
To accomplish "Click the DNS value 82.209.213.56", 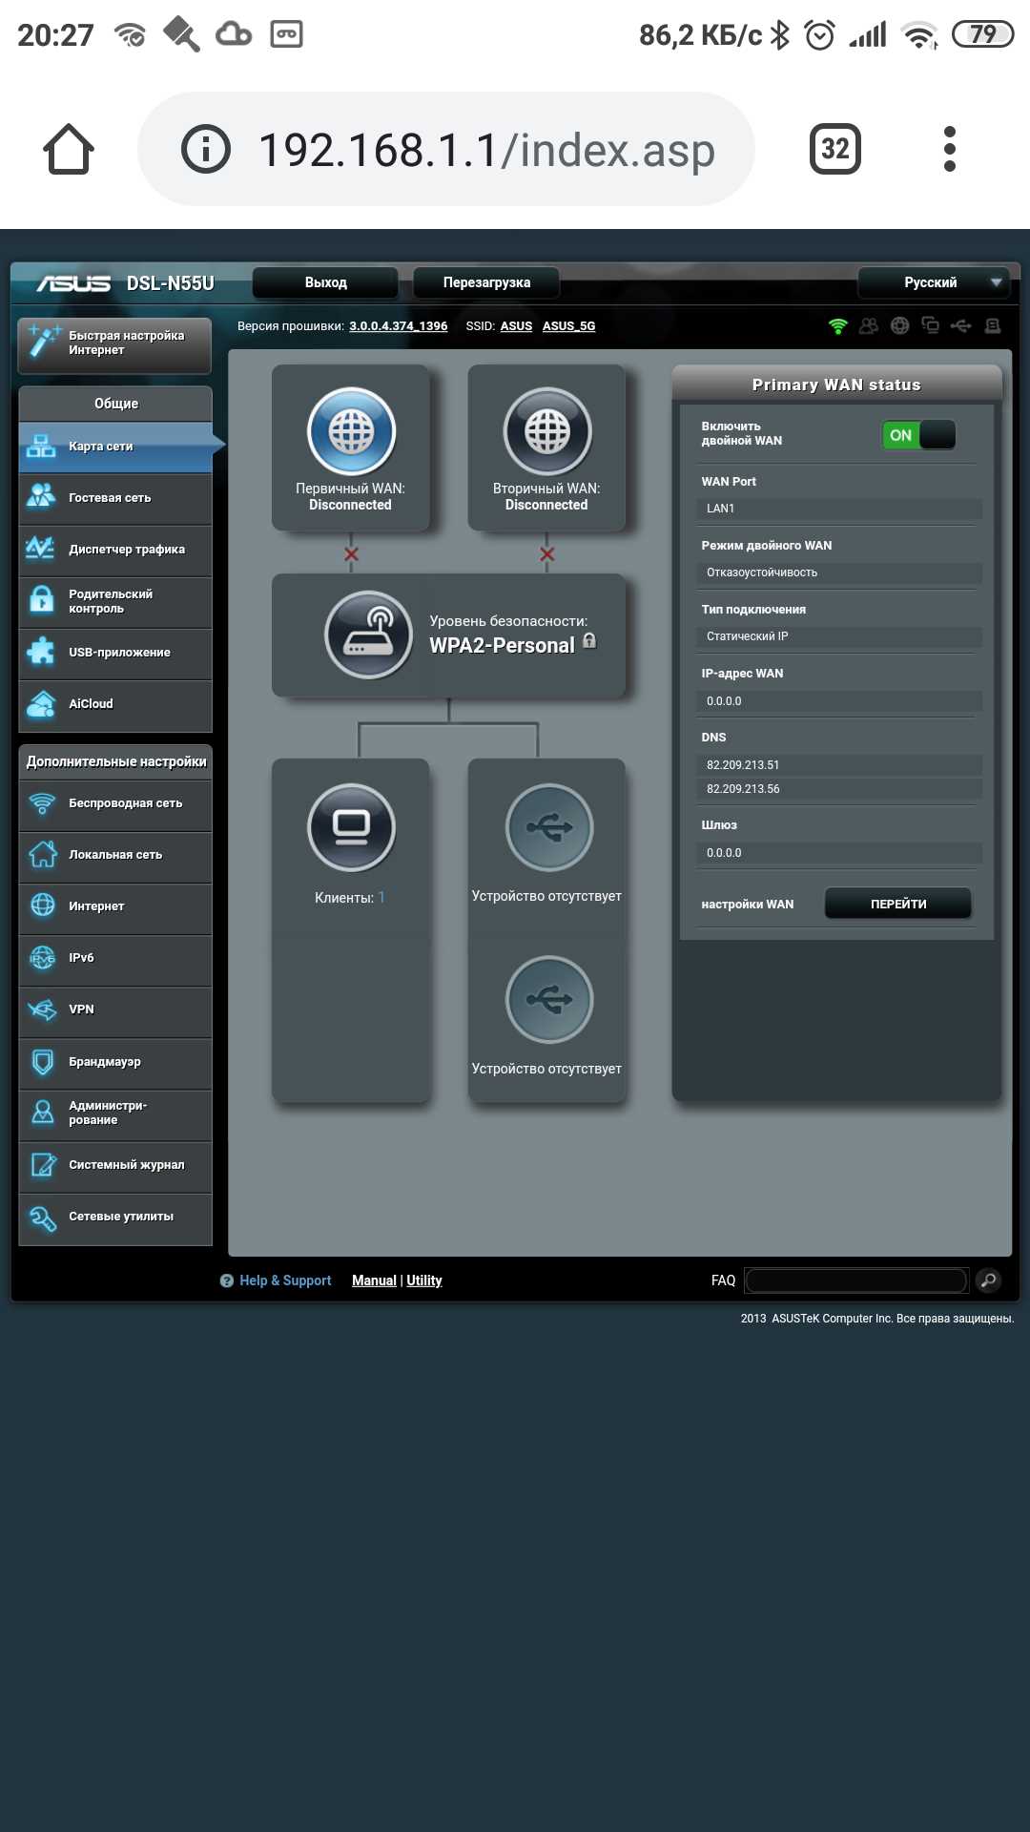I will 839,789.
